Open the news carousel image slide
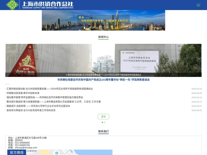 tap(103, 60)
